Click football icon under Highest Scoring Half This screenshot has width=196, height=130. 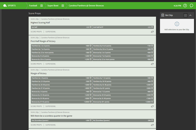152,32
